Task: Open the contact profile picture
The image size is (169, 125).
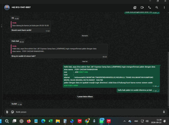Action: pyautogui.click(x=7, y=7)
